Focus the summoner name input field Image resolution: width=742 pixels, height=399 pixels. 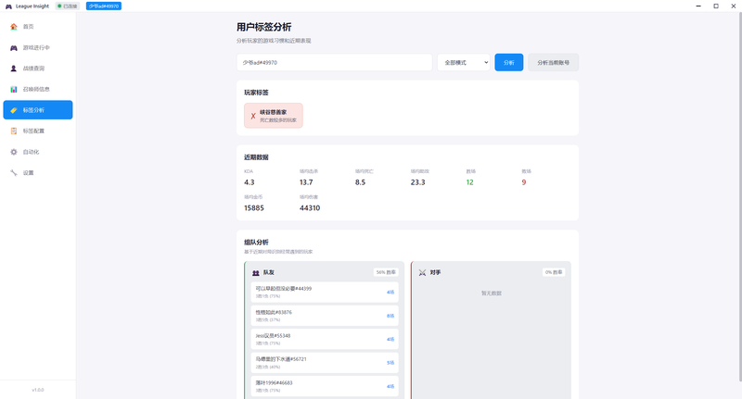(x=334, y=62)
